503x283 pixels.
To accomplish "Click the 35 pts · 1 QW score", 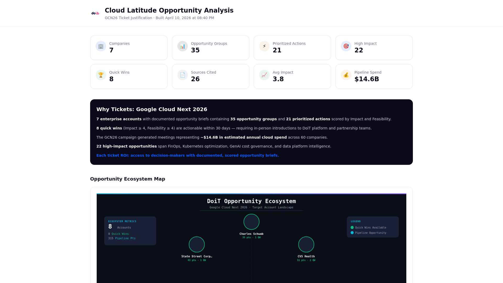I will [251, 238].
